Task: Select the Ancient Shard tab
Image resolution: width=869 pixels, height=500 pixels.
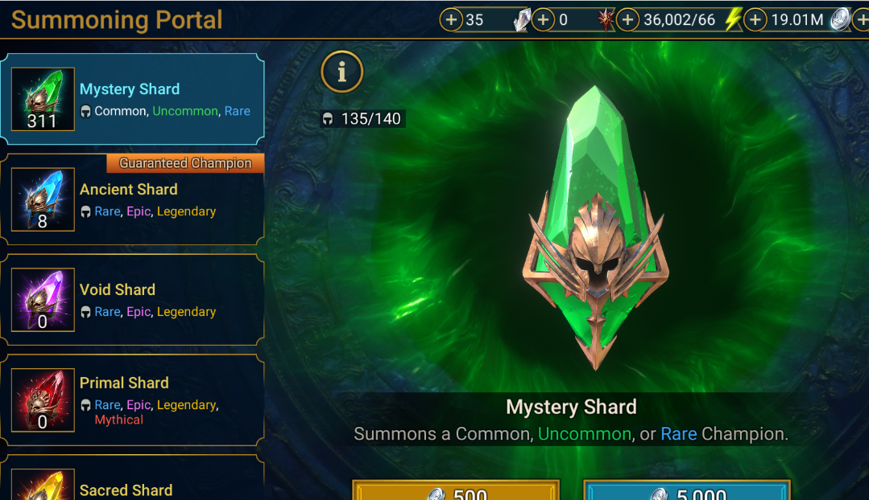Action: (x=132, y=199)
